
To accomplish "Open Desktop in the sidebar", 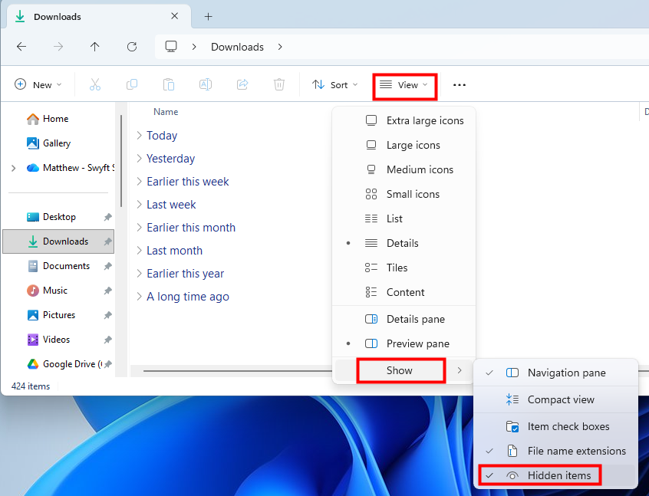I will pos(51,217).
